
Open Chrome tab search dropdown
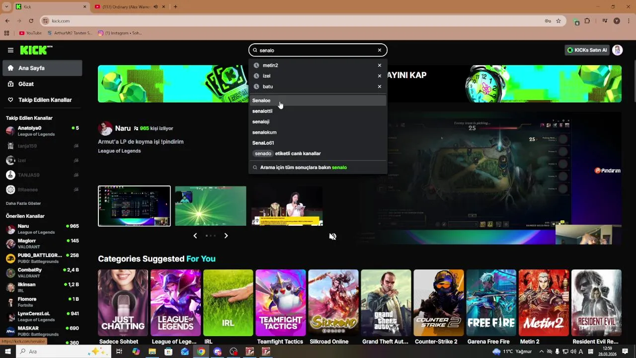click(x=6, y=6)
